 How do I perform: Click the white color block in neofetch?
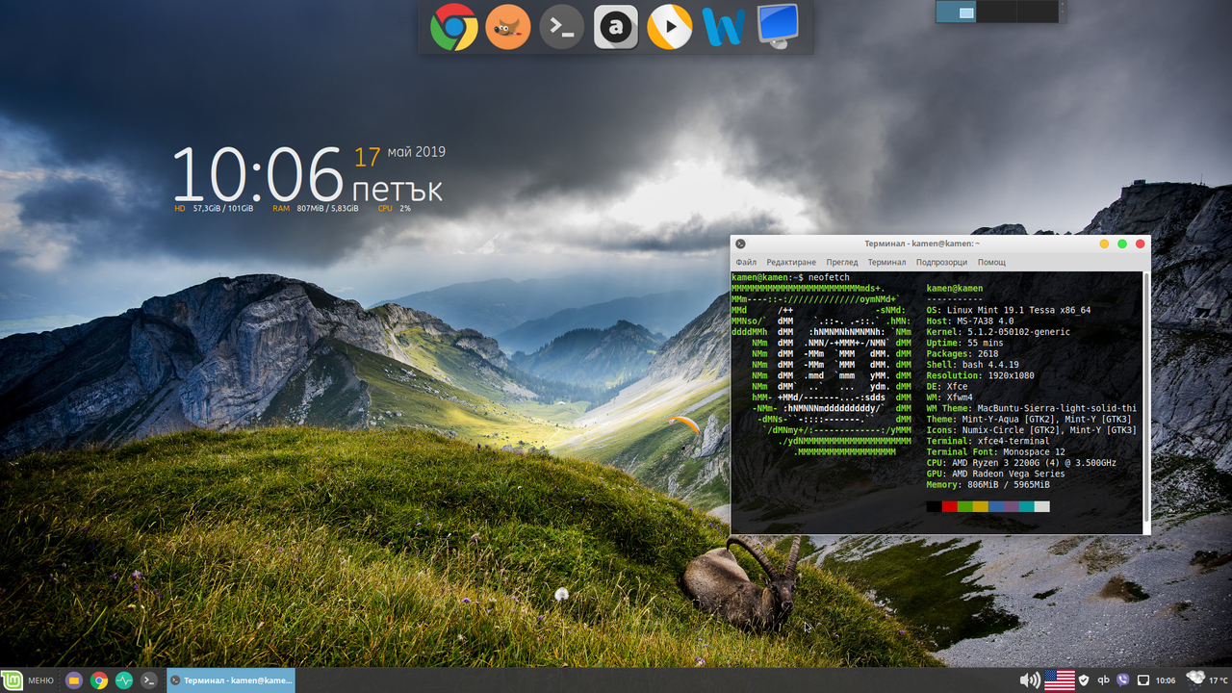pyautogui.click(x=1041, y=506)
